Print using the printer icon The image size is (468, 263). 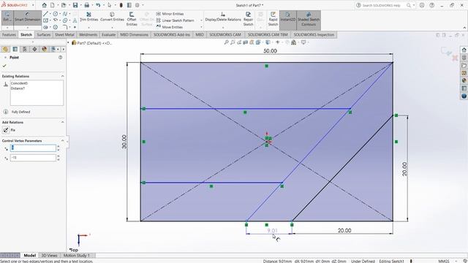tap(86, 5)
